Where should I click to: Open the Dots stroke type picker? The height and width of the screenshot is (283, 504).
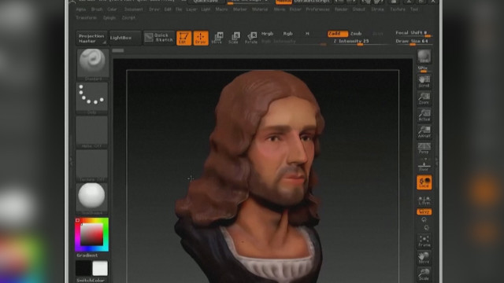(91, 98)
